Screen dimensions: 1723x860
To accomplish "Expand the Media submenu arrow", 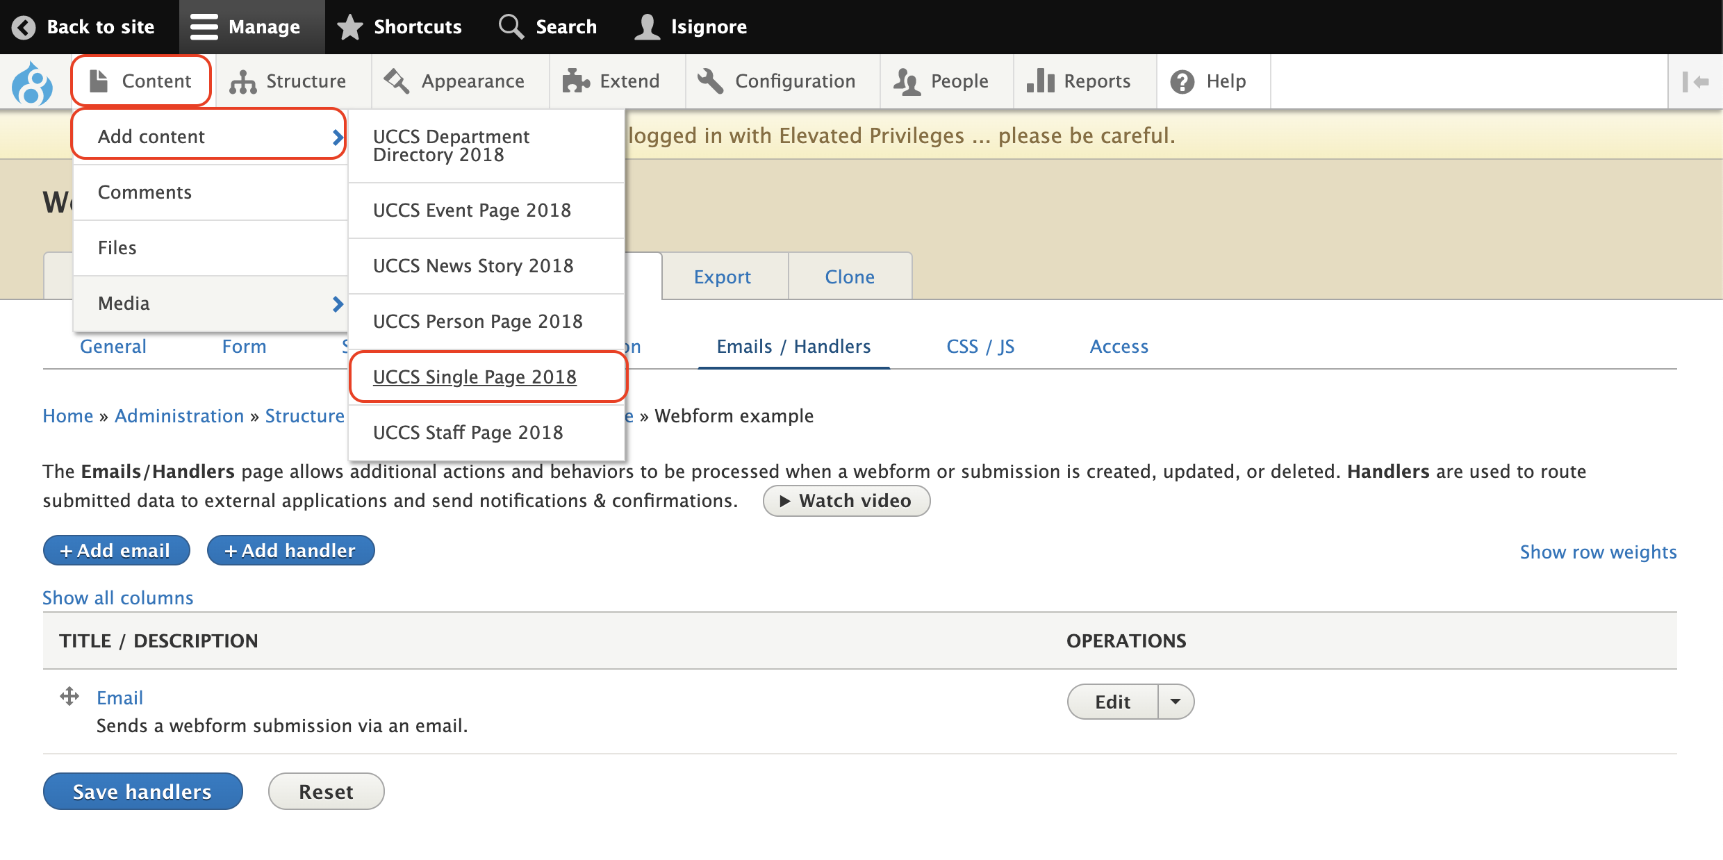I will click(x=338, y=304).
